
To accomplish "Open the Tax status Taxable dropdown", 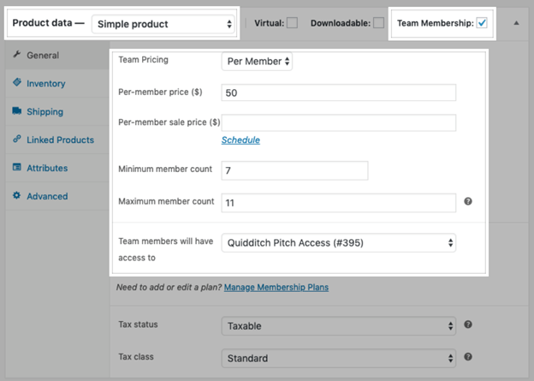I will [x=339, y=326].
